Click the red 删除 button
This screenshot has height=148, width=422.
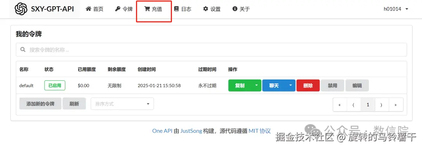click(308, 86)
